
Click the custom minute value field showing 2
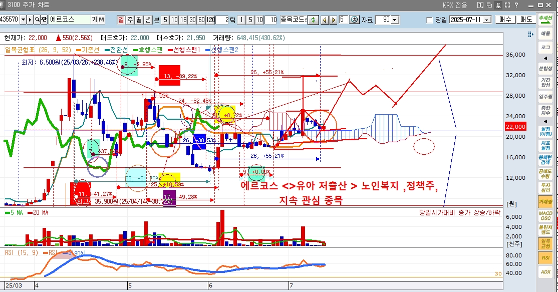[222, 20]
